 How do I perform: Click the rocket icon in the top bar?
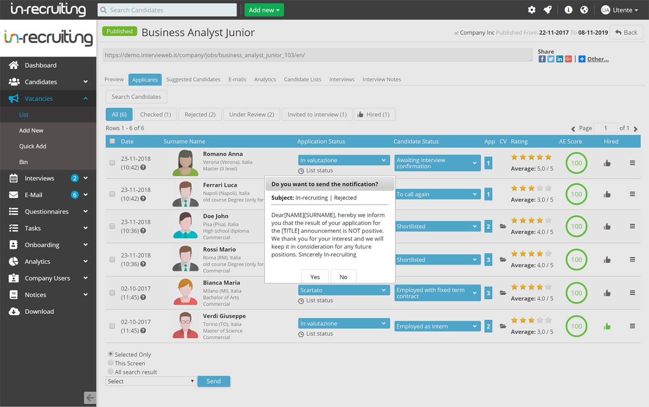coord(548,9)
